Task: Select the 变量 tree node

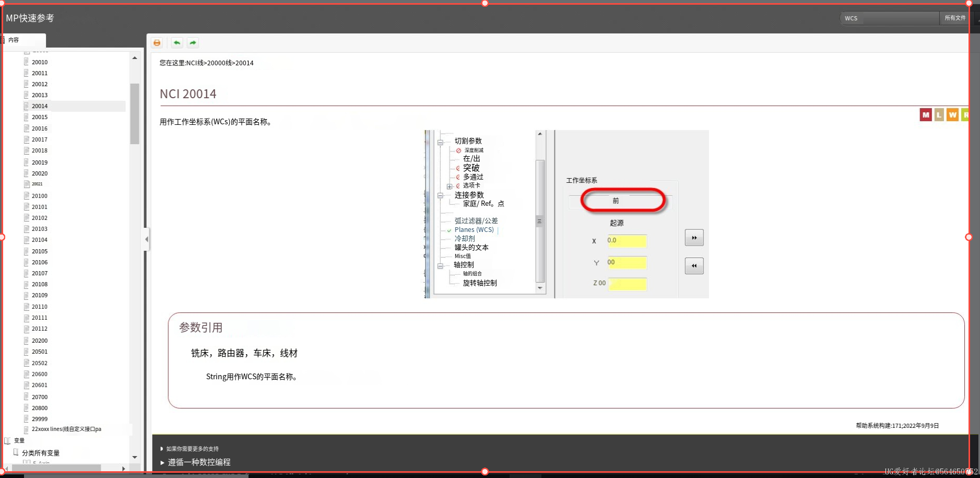Action: click(x=19, y=440)
